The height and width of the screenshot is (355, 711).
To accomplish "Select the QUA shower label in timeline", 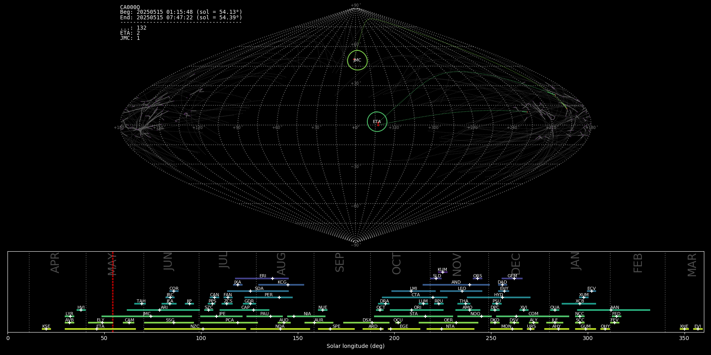I will pyautogui.click(x=555, y=307).
